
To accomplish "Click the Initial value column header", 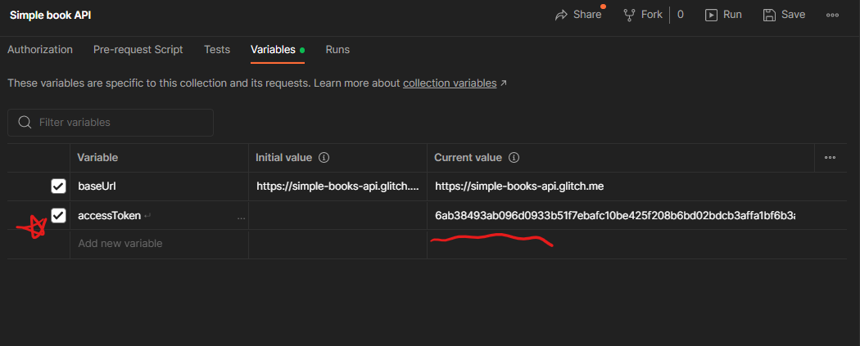I will tap(283, 158).
